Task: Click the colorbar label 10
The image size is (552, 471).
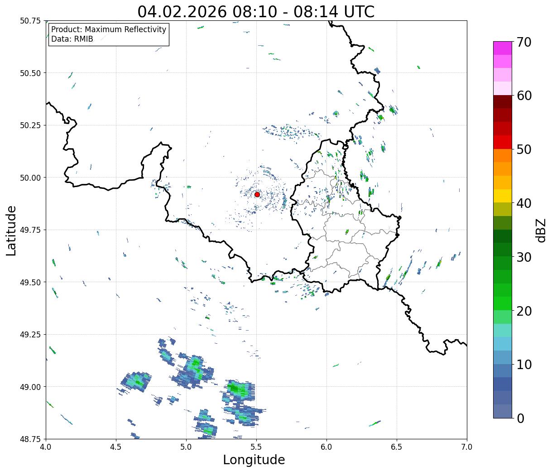Action: [524, 365]
